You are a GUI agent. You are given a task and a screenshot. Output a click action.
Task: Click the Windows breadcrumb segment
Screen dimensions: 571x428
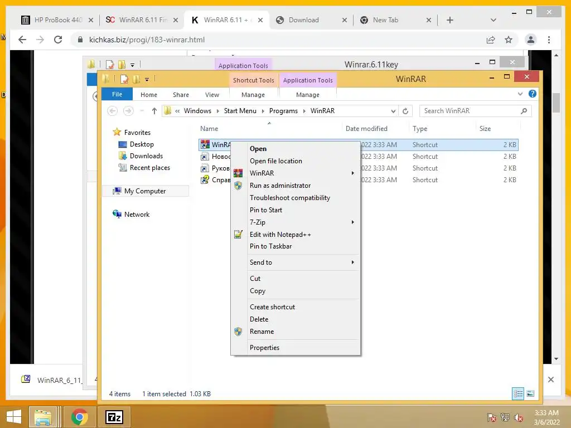pos(197,111)
